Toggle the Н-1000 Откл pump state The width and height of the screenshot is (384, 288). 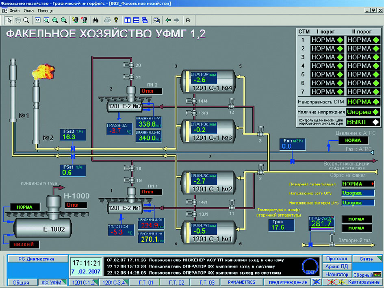point(76,205)
